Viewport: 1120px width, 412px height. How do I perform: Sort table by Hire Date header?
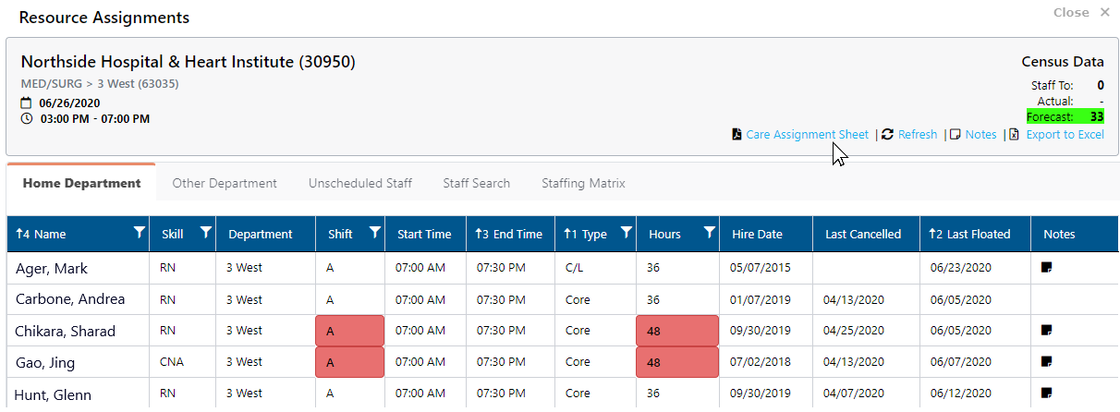tap(757, 235)
